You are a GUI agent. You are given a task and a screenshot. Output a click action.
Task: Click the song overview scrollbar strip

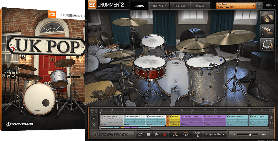pos(125,128)
